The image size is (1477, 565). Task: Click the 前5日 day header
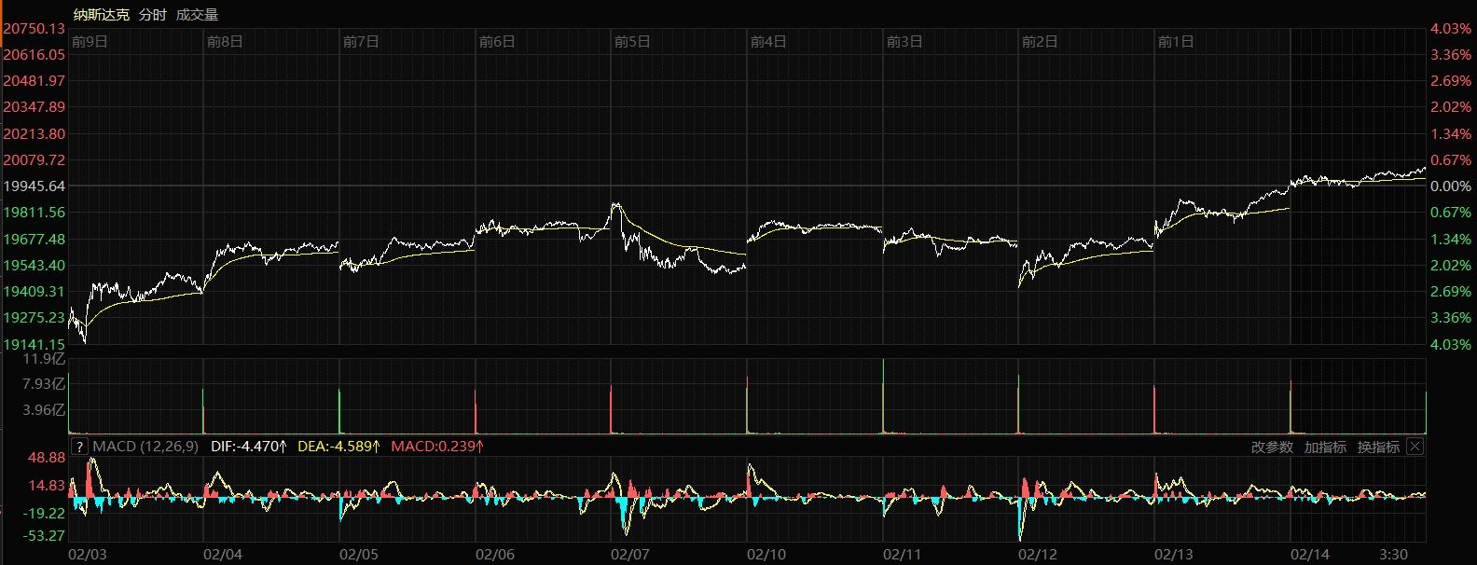point(632,42)
